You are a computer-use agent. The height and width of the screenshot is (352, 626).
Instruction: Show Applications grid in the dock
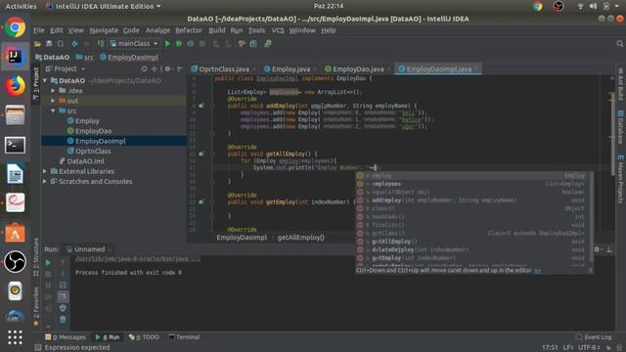[x=15, y=337]
